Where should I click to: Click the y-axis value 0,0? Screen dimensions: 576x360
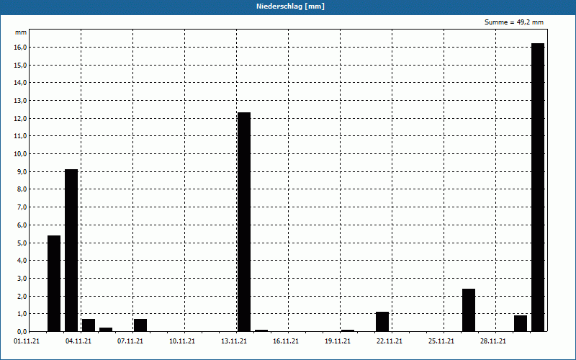pos(22,331)
